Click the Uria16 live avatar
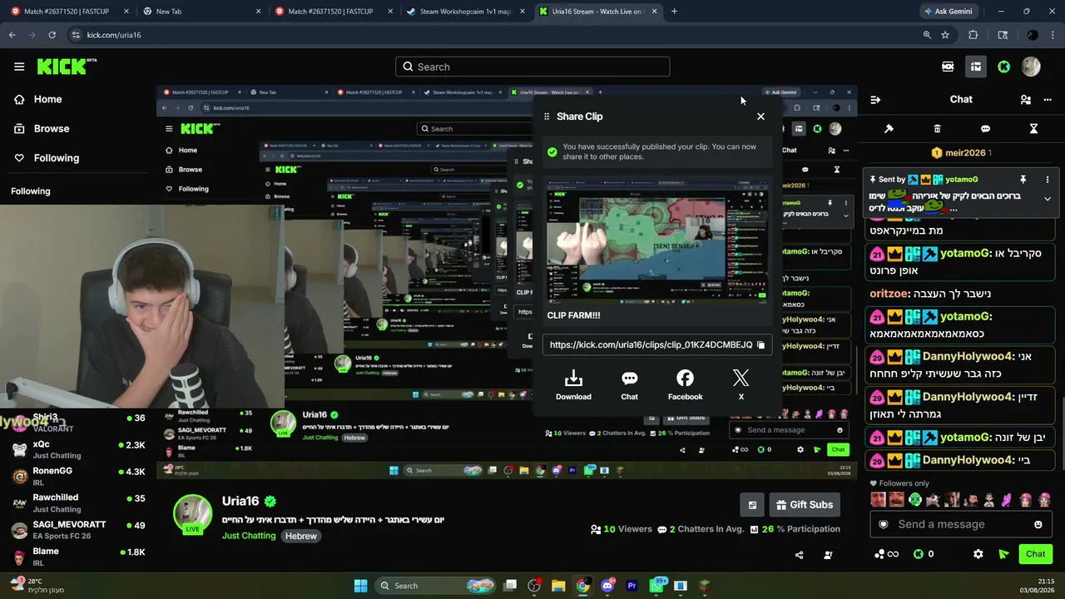1065x599 pixels. tap(192, 515)
